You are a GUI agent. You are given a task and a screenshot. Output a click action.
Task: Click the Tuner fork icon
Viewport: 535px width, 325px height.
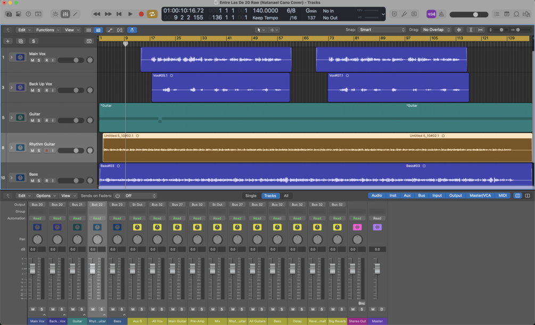click(x=404, y=14)
